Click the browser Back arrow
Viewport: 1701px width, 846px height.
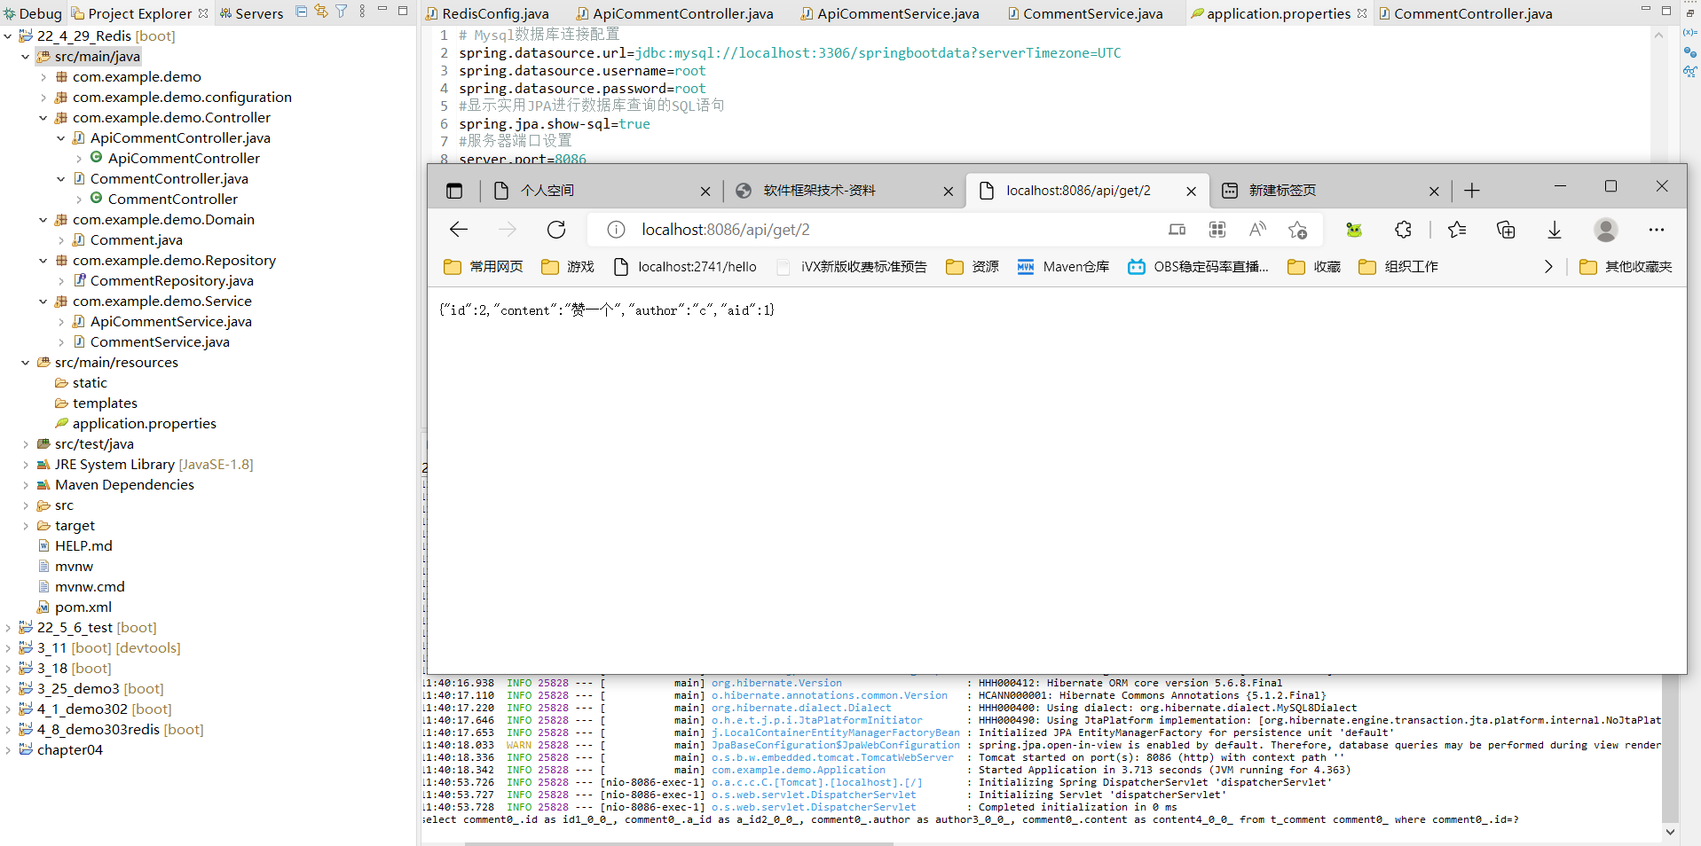tap(459, 230)
